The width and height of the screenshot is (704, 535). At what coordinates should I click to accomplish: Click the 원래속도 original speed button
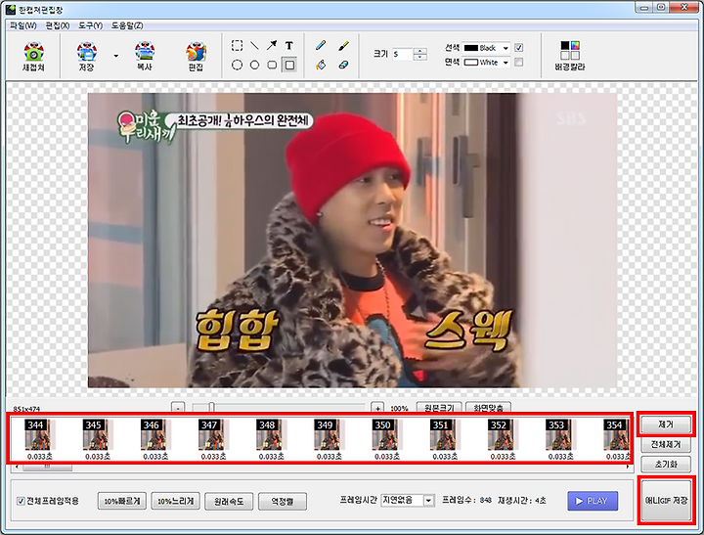tap(229, 501)
